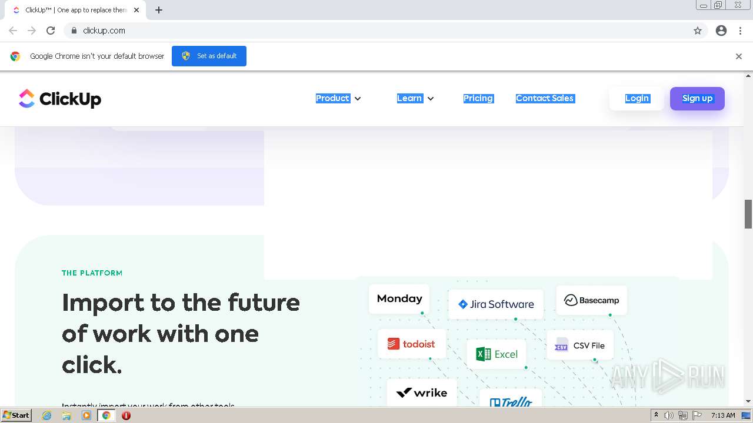This screenshot has width=753, height=423.
Task: Launch media player from taskbar
Action: click(x=86, y=415)
